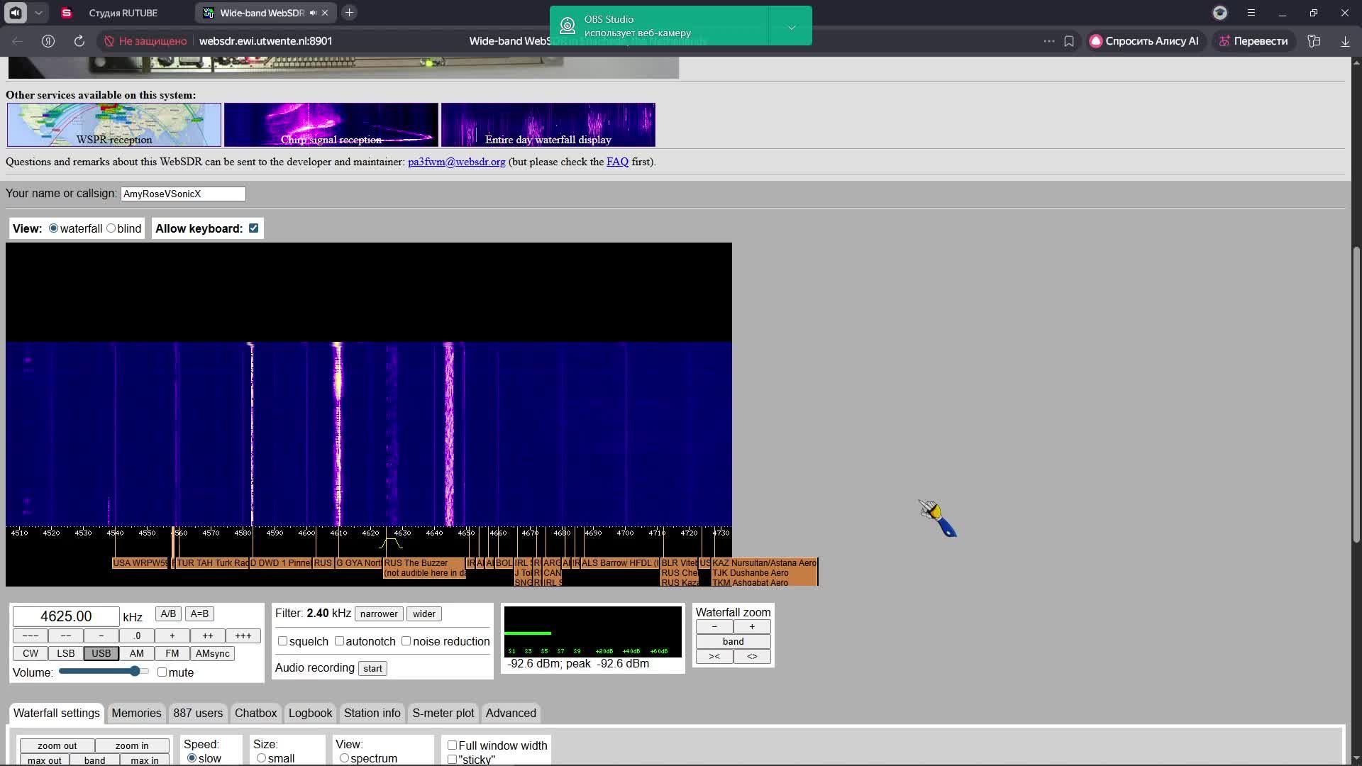Open the WSPR reception thumbnail
The height and width of the screenshot is (766, 1362).
coord(114,125)
